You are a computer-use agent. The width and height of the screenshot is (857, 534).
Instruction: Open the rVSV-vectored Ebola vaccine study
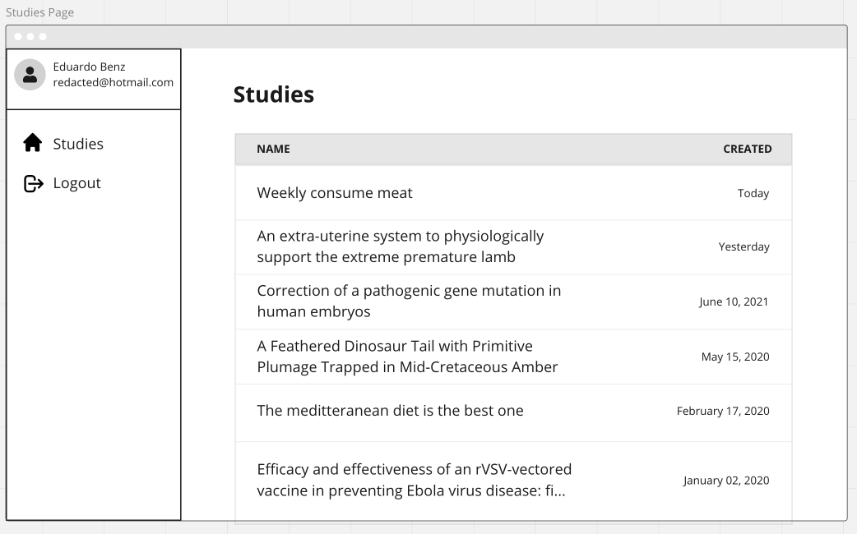[414, 480]
